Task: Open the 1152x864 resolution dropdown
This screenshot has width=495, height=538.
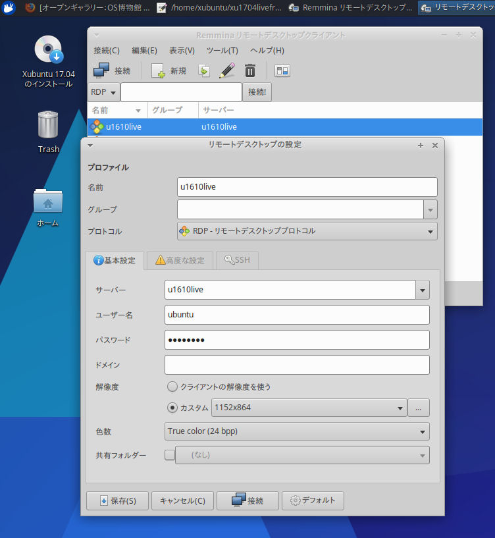Action: coord(309,408)
